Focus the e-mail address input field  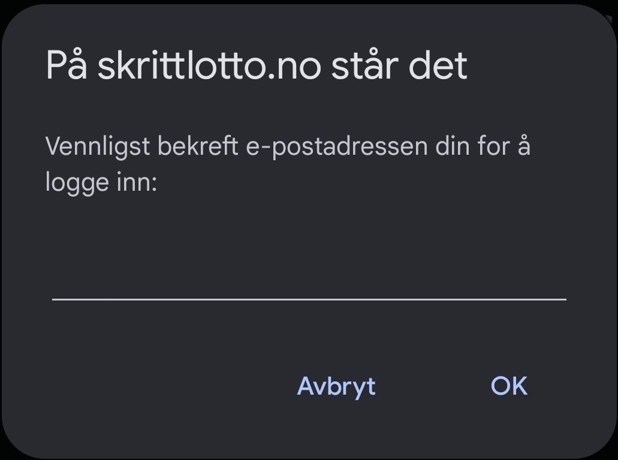(x=309, y=285)
